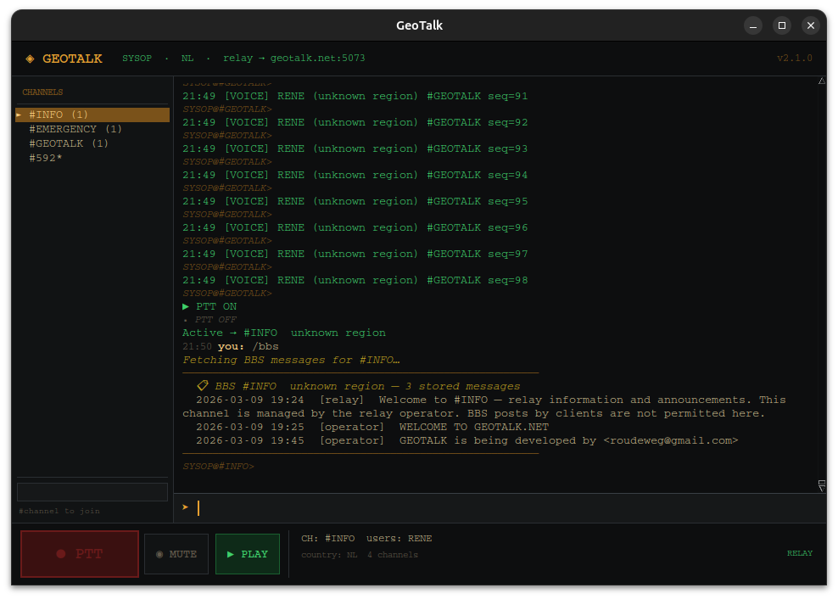Switch to the #GEOTALK channel
Image resolution: width=838 pixels, height=599 pixels.
(69, 143)
